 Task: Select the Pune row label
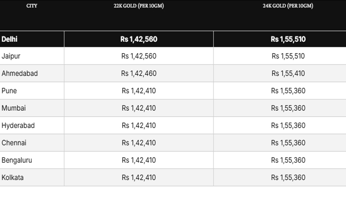9,91
